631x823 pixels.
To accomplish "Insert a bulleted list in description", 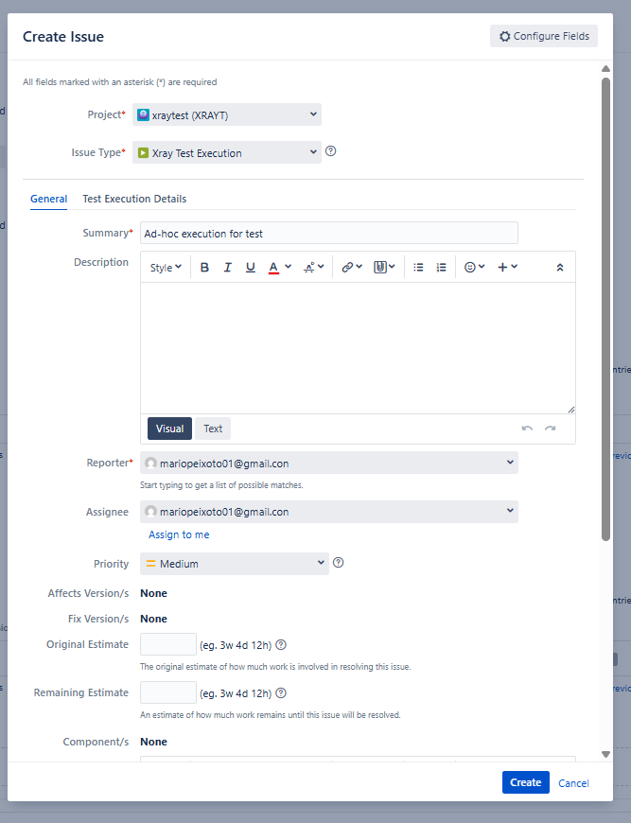I will [x=418, y=268].
